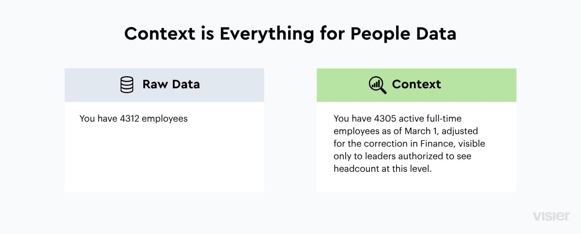The image size is (581, 234).
Task: Pick the light blue Raw Data header bar
Action: (164, 85)
